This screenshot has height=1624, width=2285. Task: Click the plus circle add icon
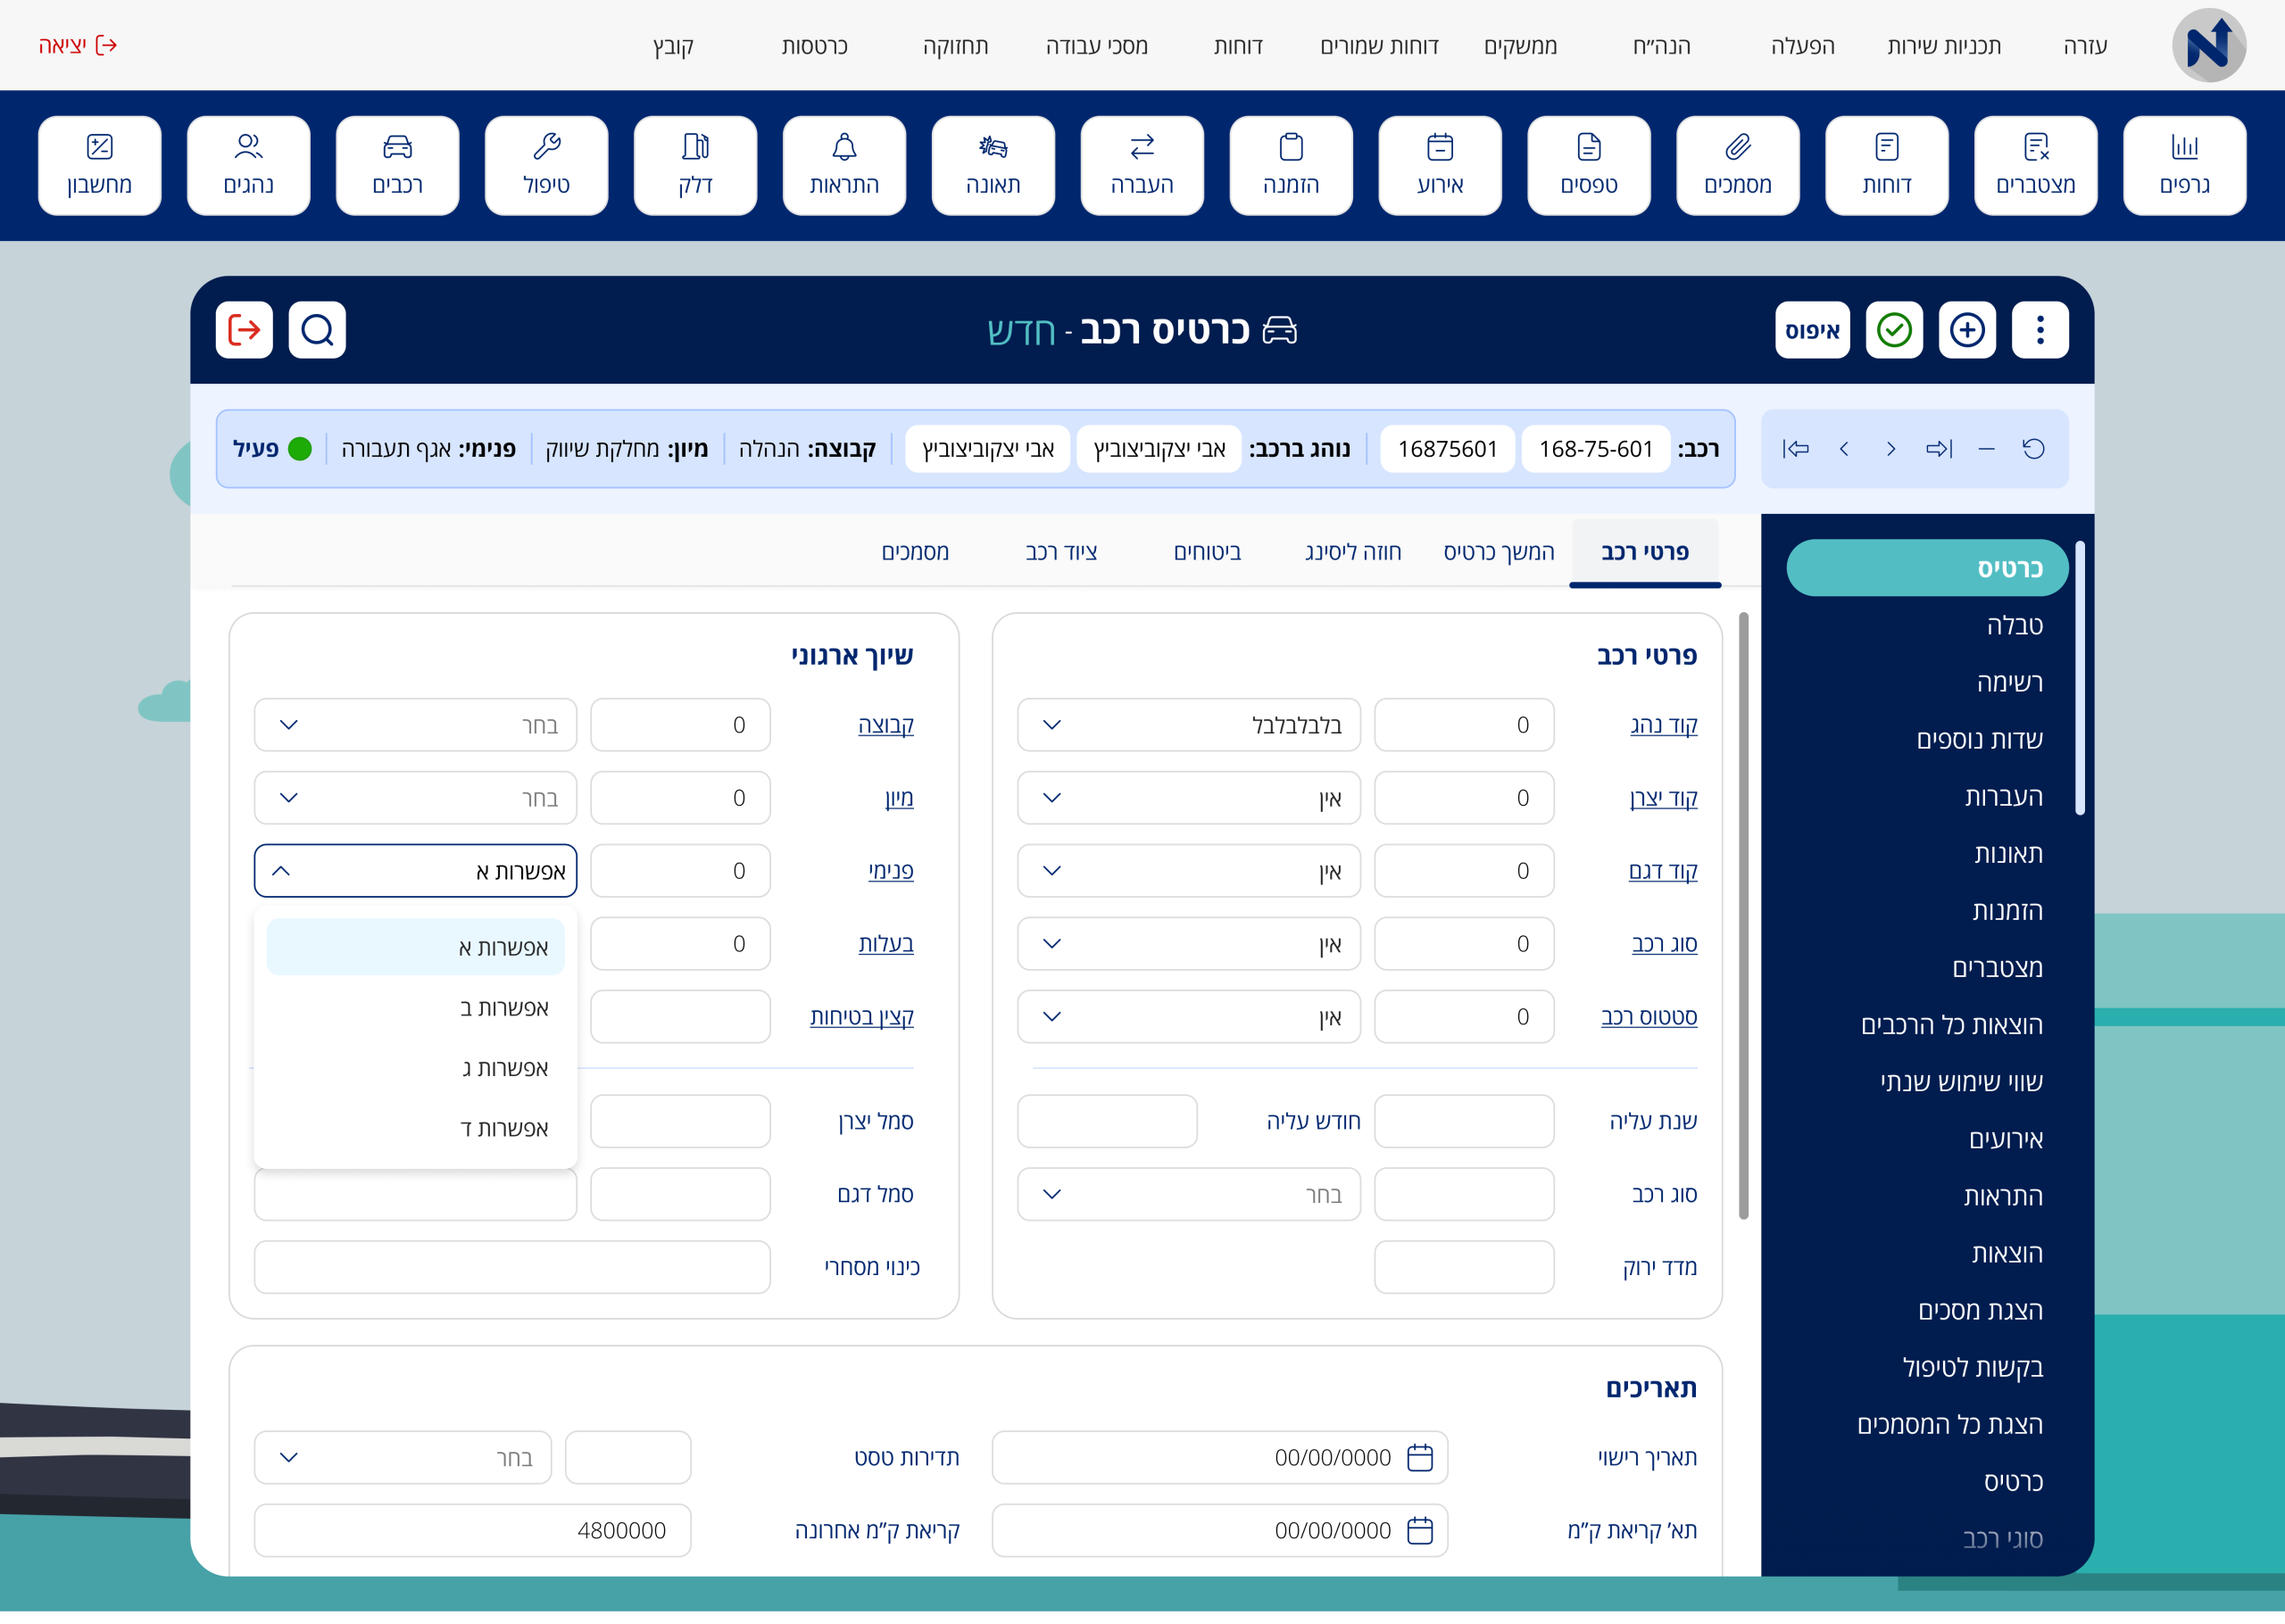click(x=1966, y=330)
